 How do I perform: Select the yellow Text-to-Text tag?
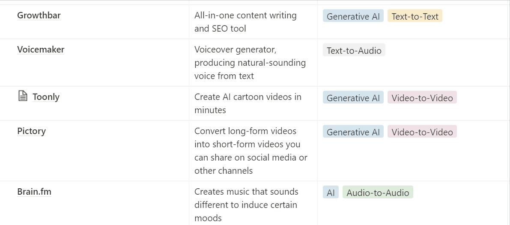click(x=415, y=16)
